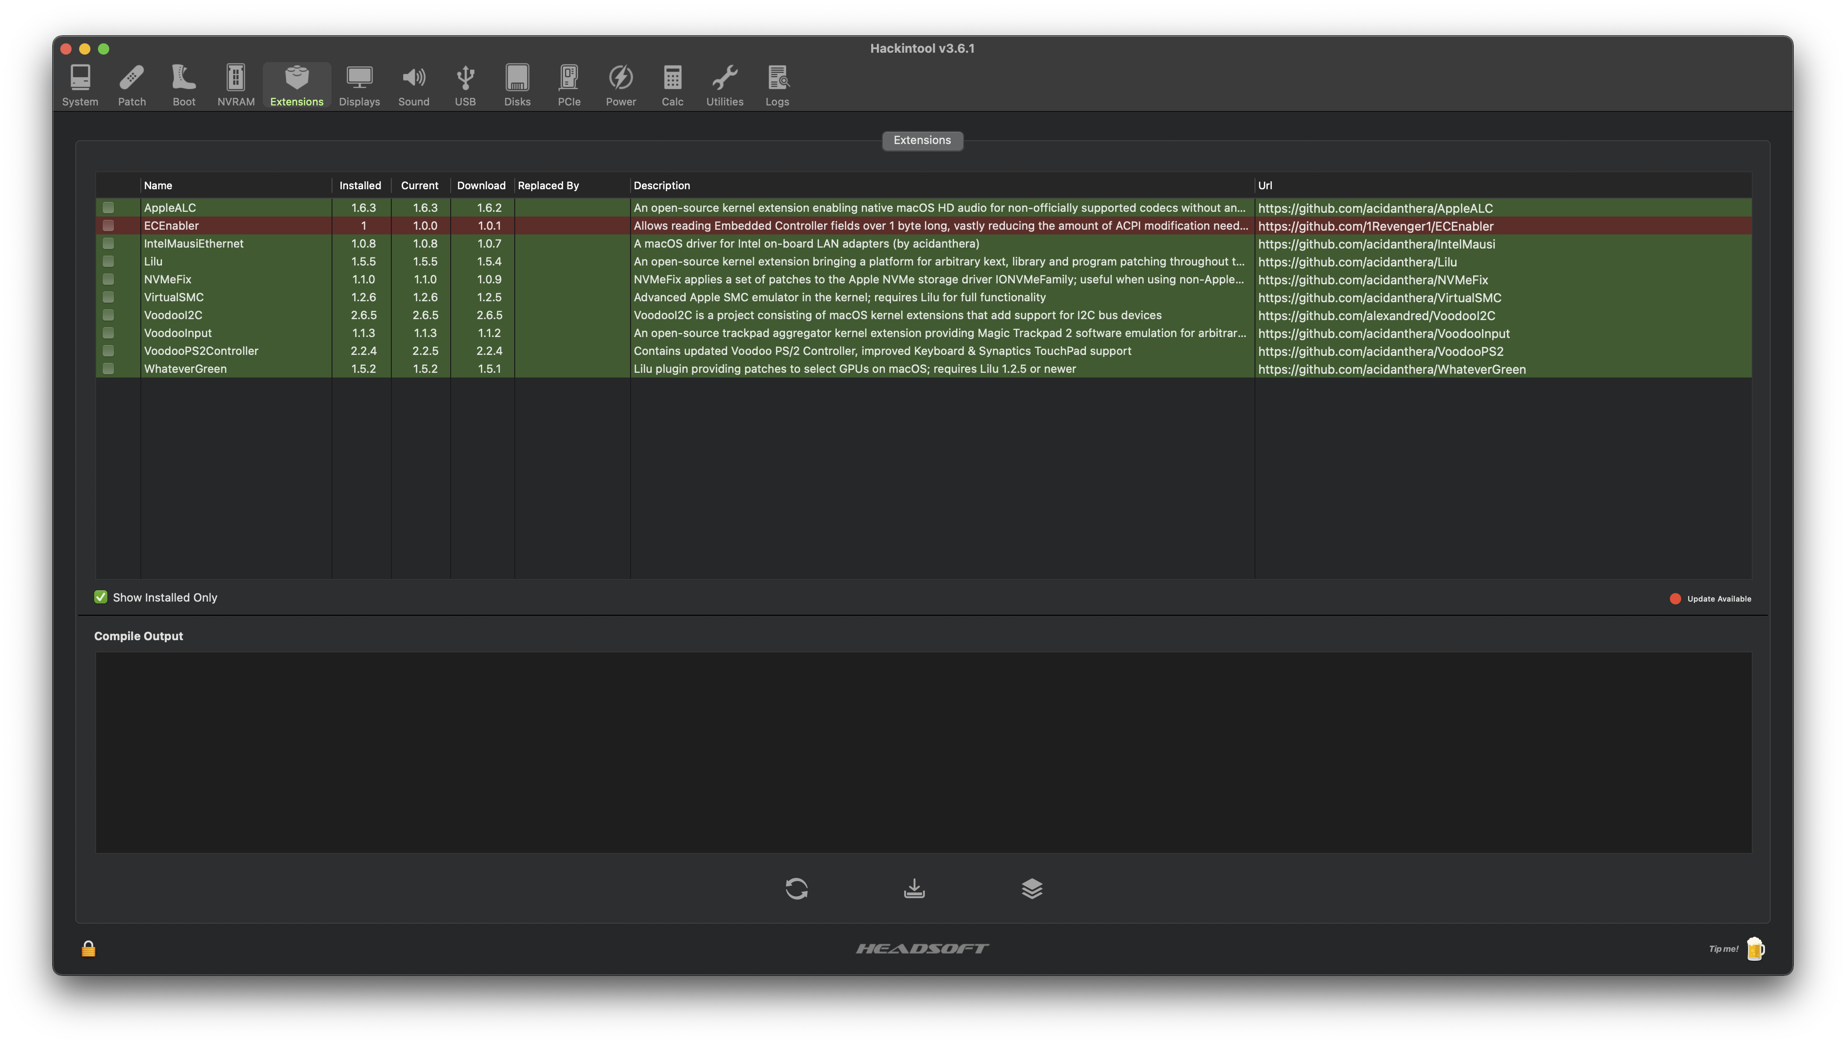
Task: Select the Extensions toolbar icon
Action: [297, 85]
